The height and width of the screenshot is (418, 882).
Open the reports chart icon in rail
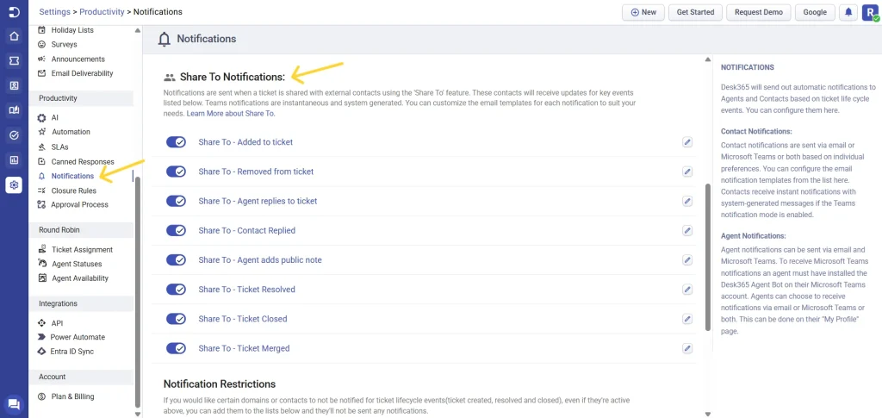(14, 159)
